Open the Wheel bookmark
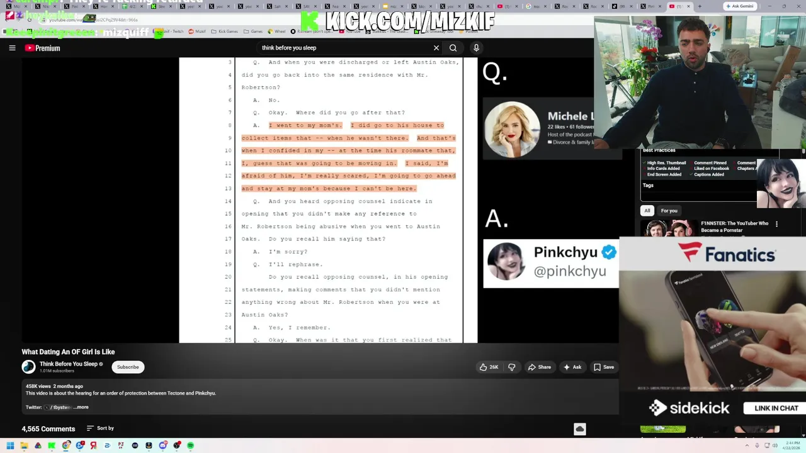 click(x=276, y=31)
